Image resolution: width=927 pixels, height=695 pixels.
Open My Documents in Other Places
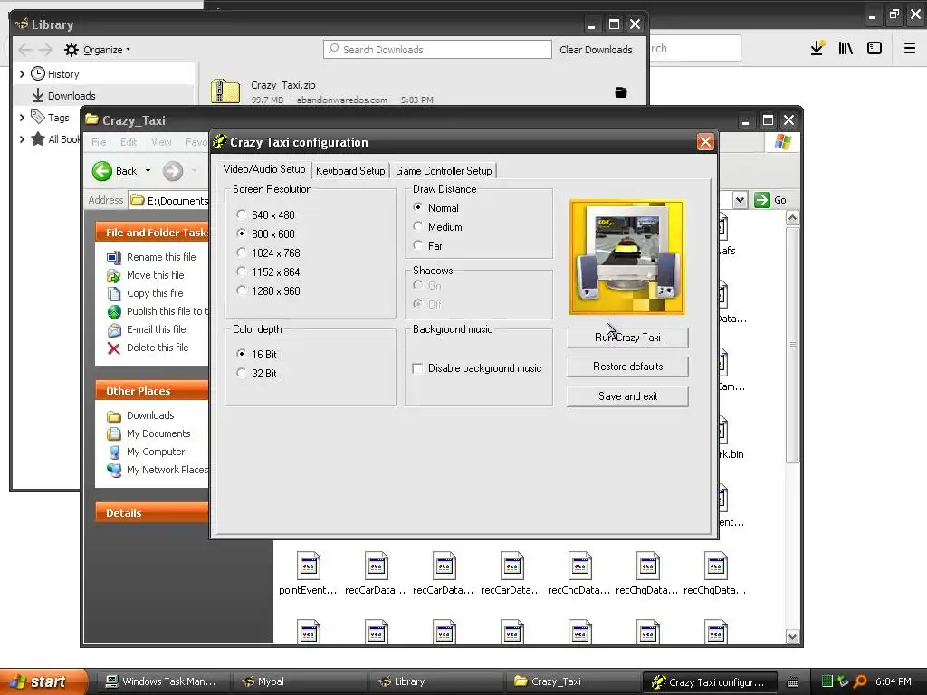coord(158,433)
